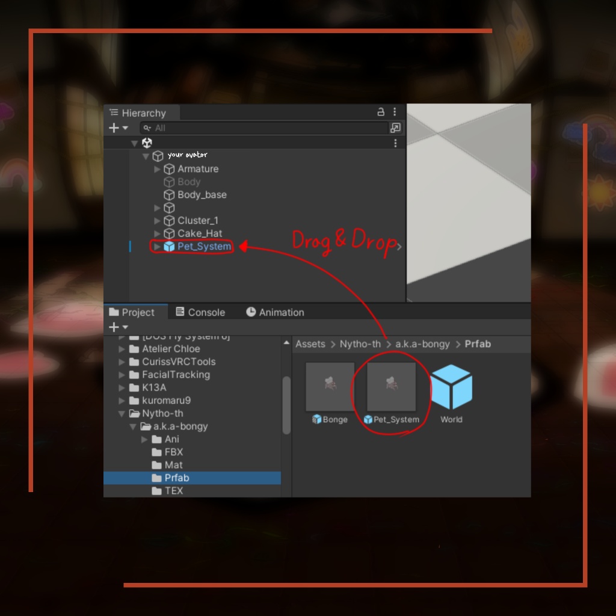
Task: Expand the unnamed object below Body_base
Action: click(x=157, y=208)
